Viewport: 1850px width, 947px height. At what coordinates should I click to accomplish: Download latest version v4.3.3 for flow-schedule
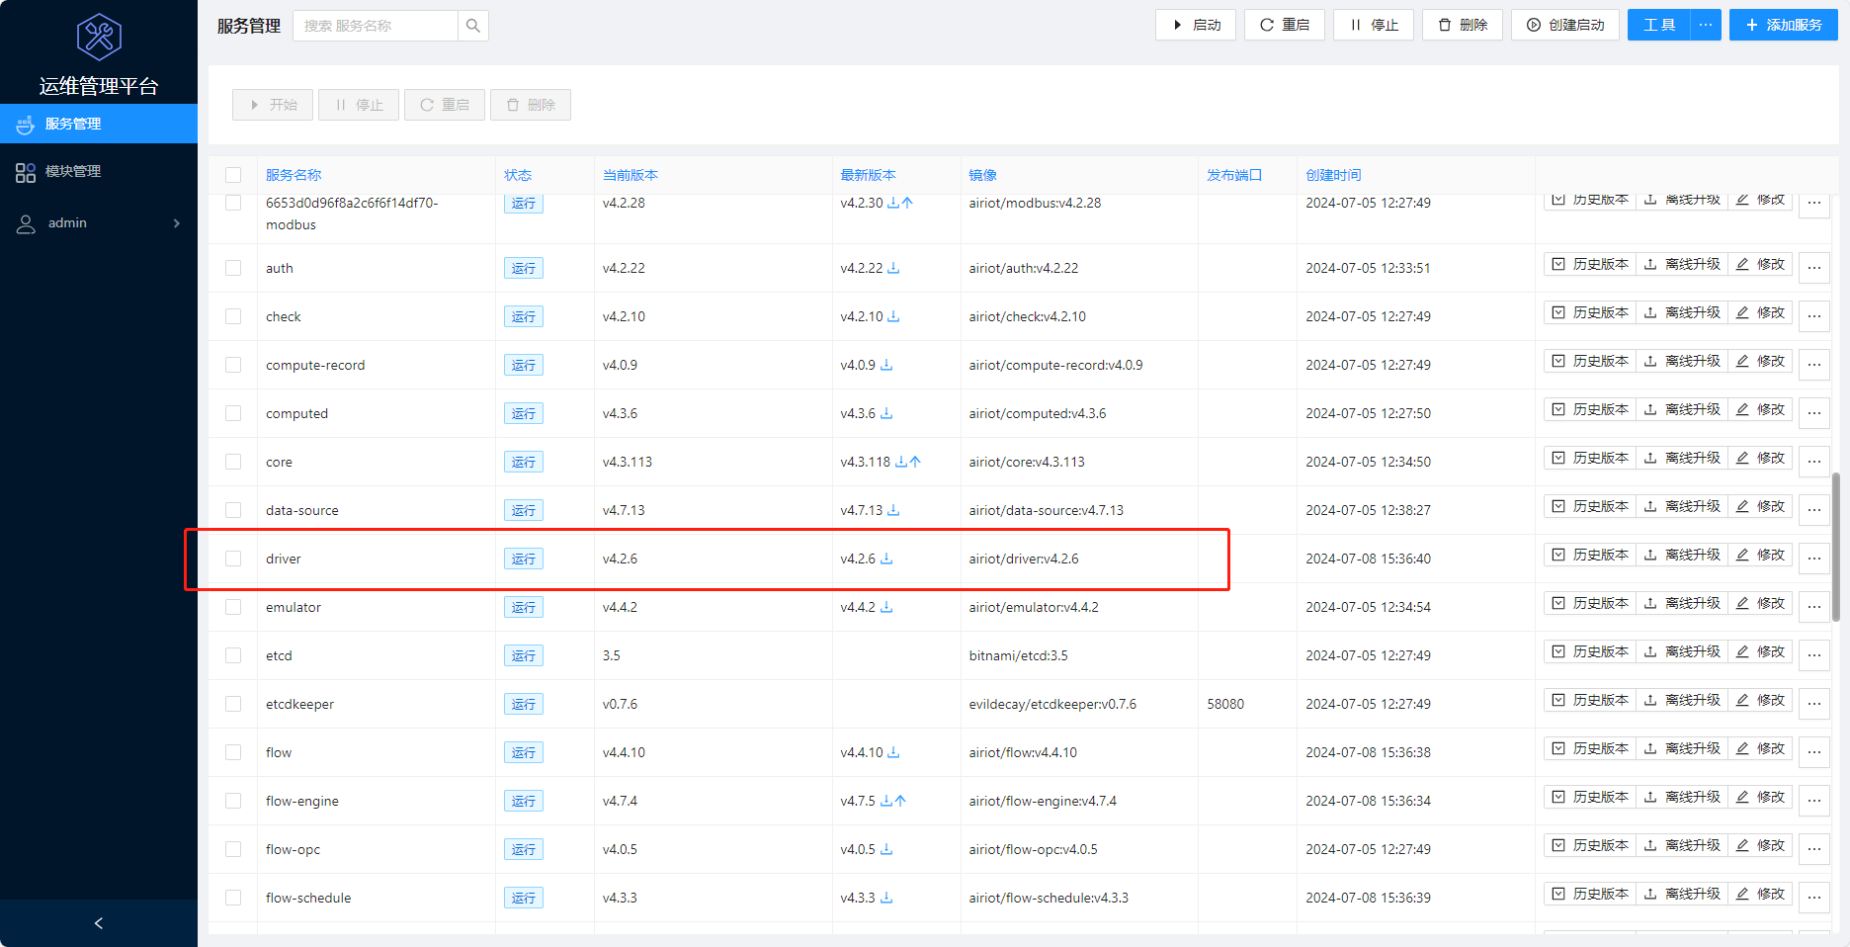pos(886,898)
